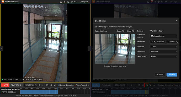Viewport: 181px width, 97px height.
Task: Click the circular playback icon in left header
Action: (68, 2)
